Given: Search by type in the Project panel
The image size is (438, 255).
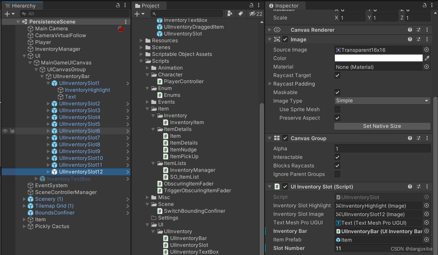Looking at the screenshot, I should coord(230,14).
